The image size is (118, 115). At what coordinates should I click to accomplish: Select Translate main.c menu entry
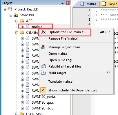click(76, 82)
